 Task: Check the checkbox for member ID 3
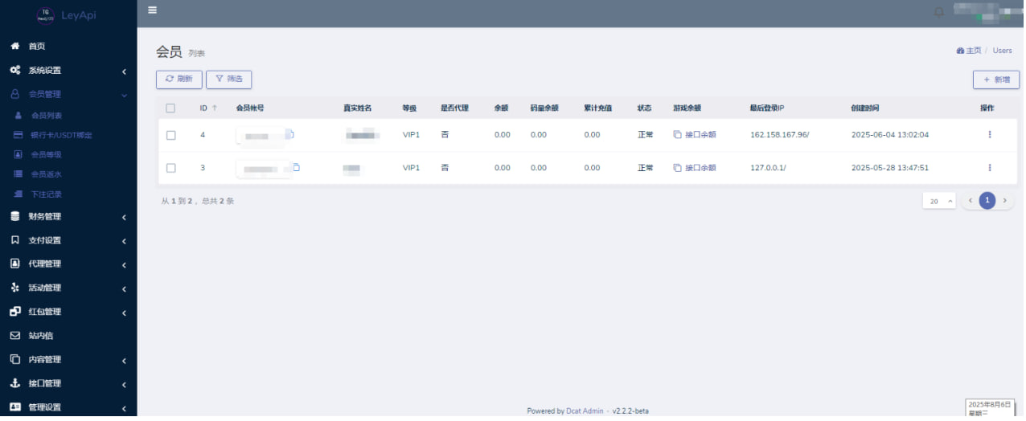coord(170,168)
